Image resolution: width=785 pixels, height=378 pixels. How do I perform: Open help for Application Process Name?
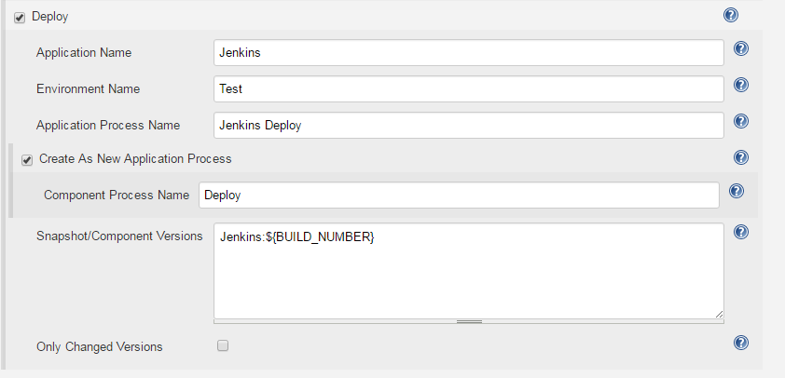[x=741, y=121]
